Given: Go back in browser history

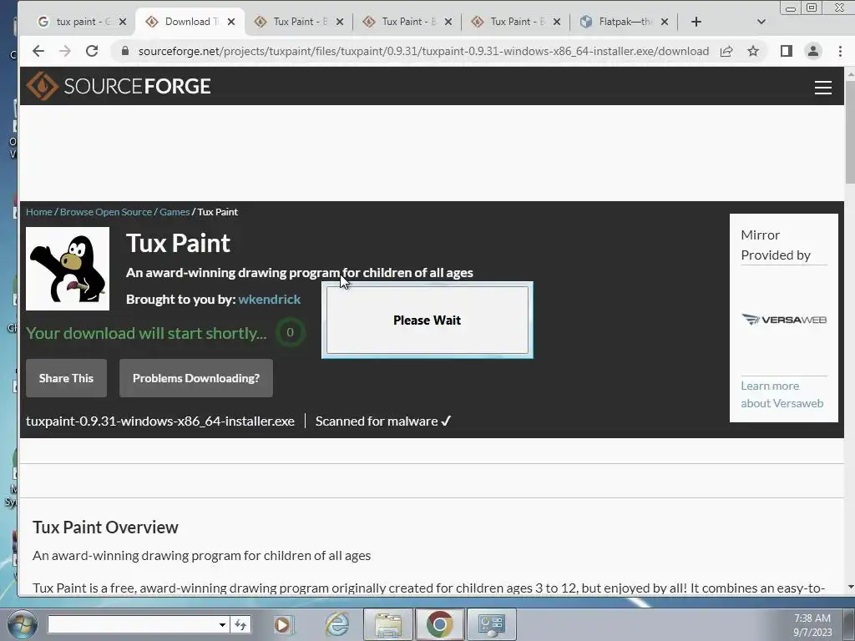Looking at the screenshot, I should pos(38,51).
